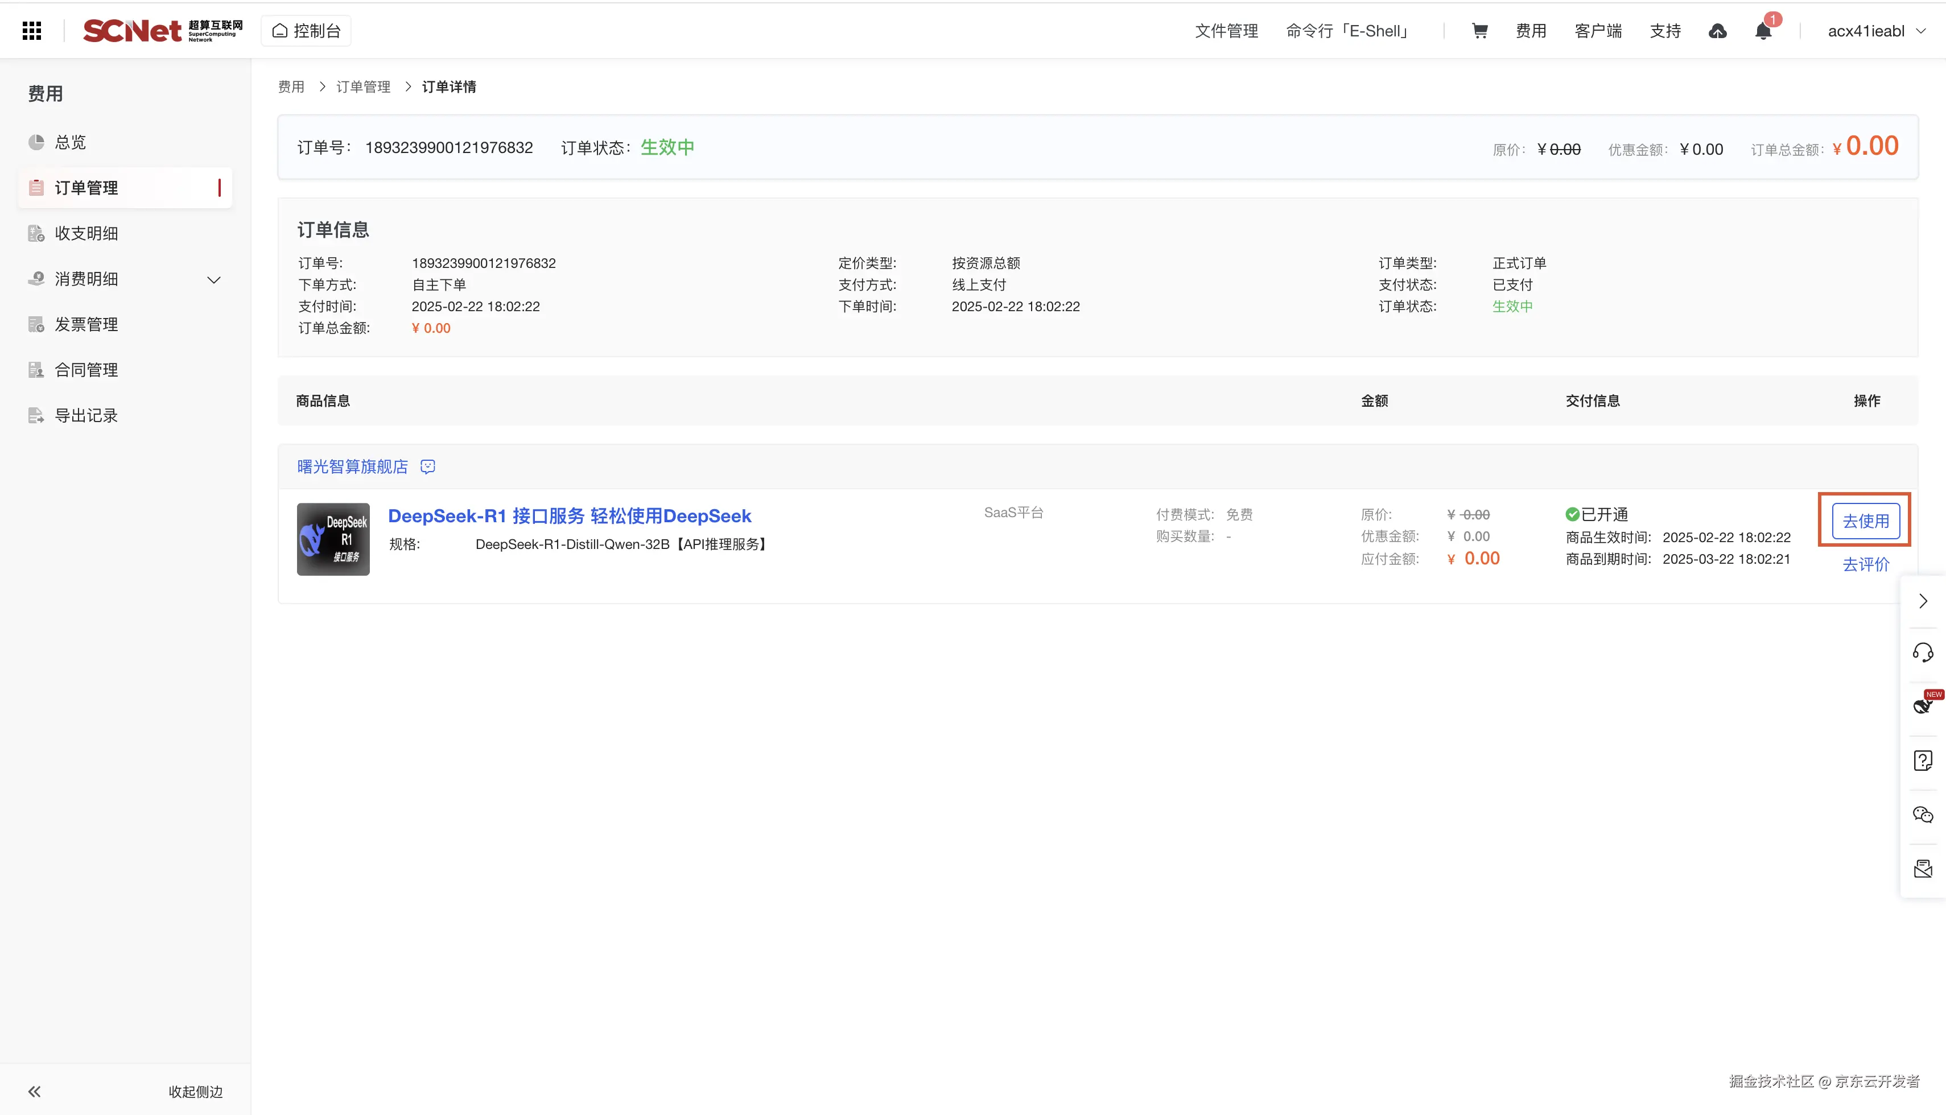The image size is (1946, 1115).
Task: Click the mail feedback icon
Action: (1923, 869)
